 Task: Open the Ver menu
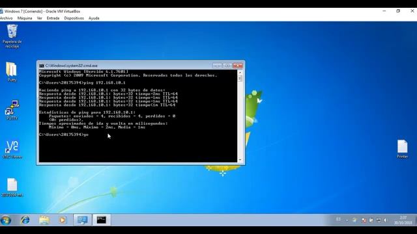39,18
